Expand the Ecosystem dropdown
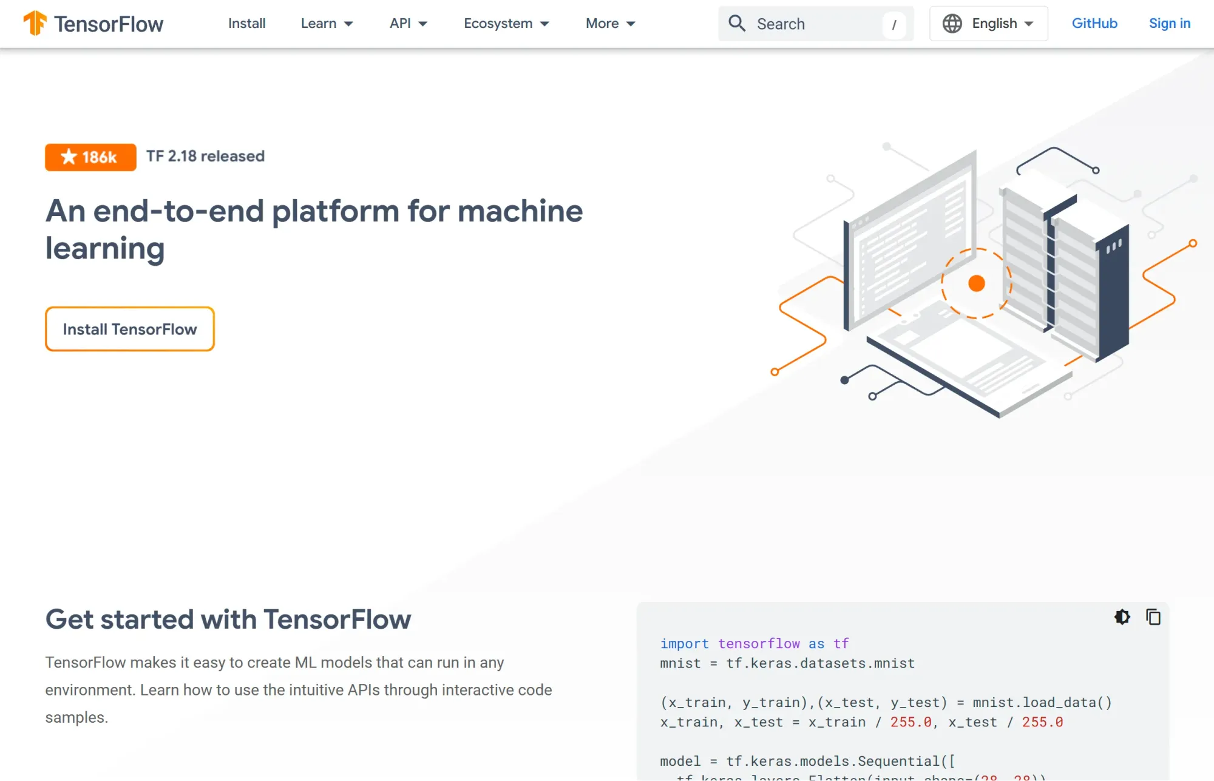This screenshot has height=781, width=1214. [x=506, y=23]
